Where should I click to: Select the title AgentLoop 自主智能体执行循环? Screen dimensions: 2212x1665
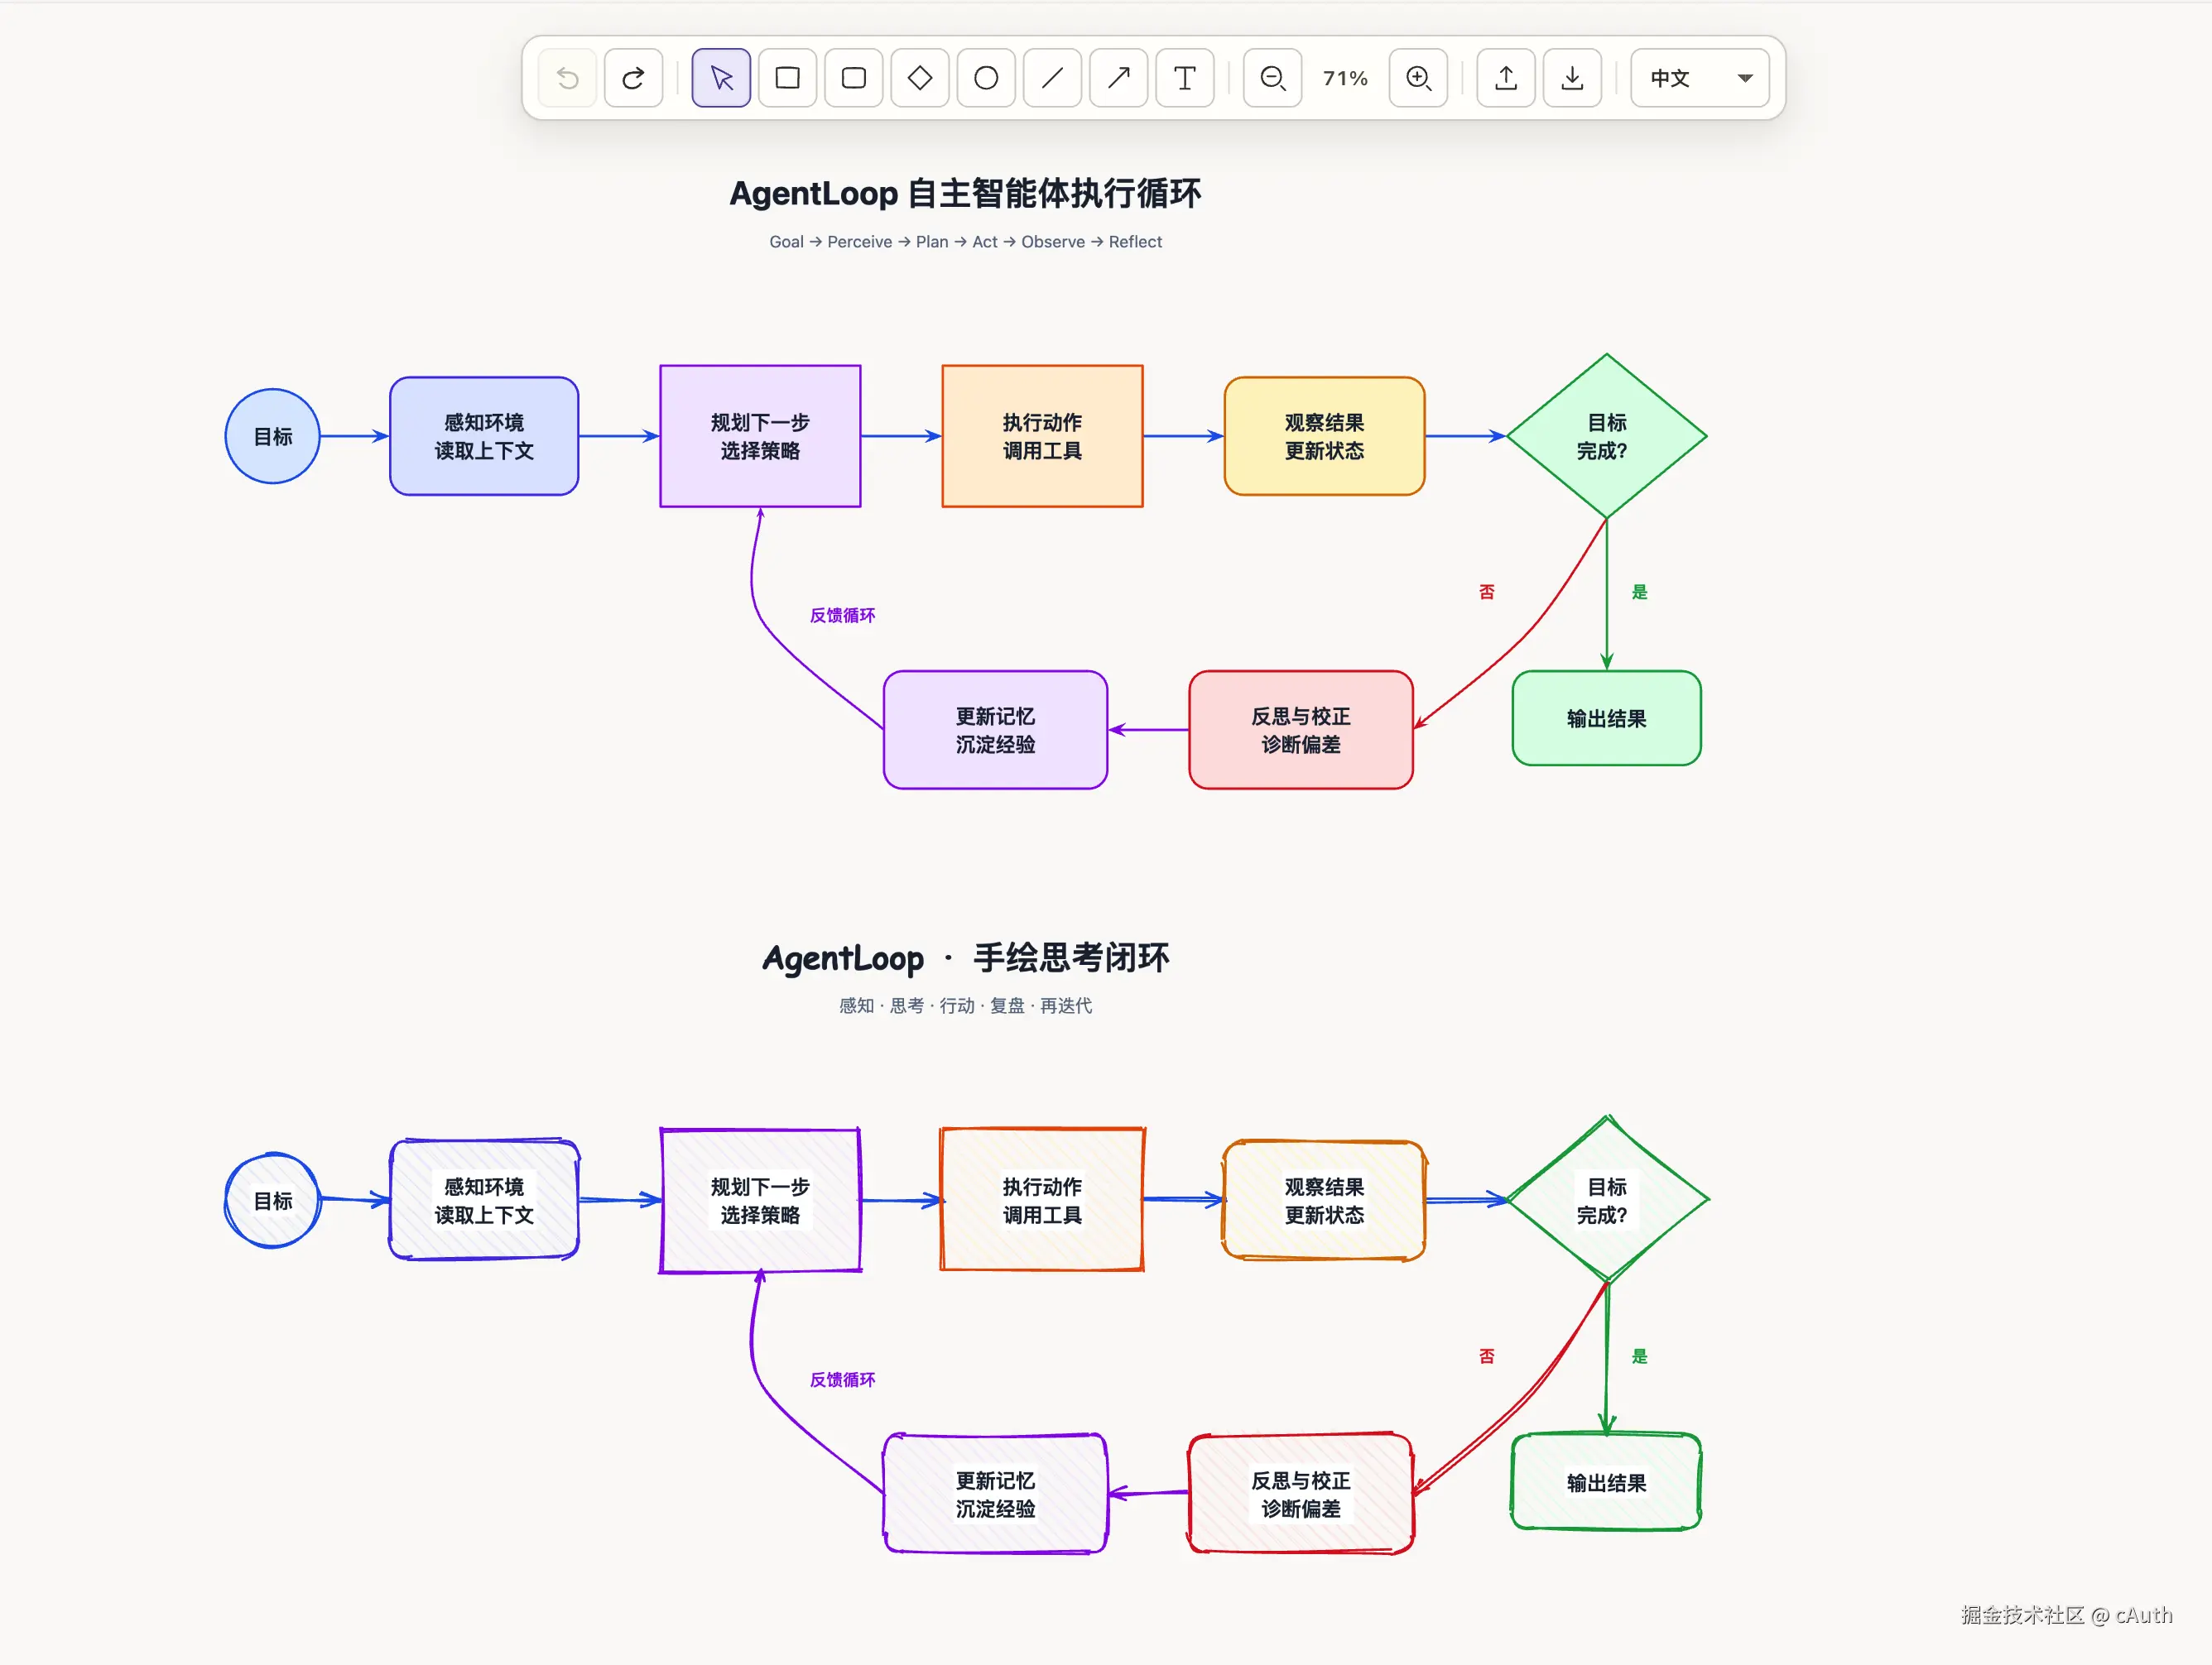965,193
